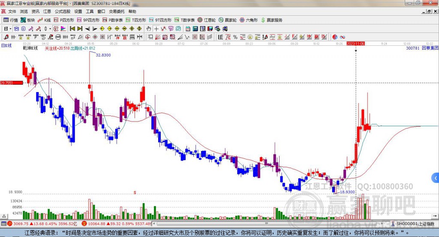
Task: Click the 乾坤K线 chart label
Action: point(30,48)
